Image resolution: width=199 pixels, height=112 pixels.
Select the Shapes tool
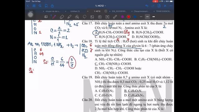[77, 17]
